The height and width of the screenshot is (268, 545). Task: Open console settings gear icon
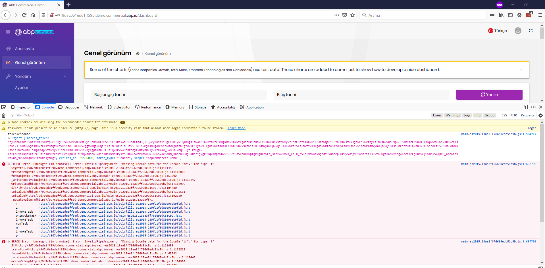click(x=540, y=115)
